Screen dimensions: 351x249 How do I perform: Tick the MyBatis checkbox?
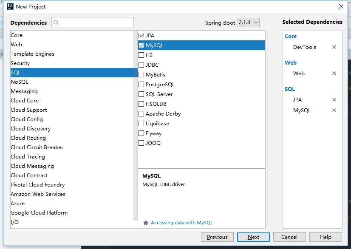pyautogui.click(x=141, y=74)
